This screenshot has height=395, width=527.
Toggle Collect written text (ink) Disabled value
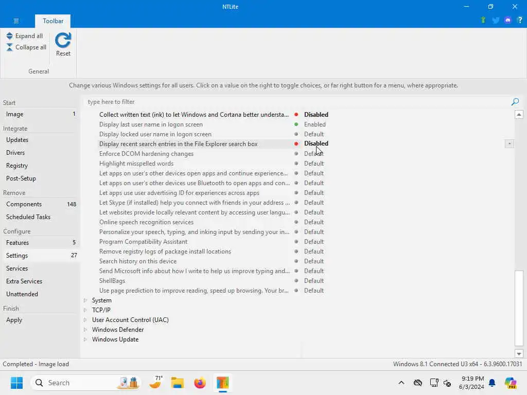(x=316, y=115)
